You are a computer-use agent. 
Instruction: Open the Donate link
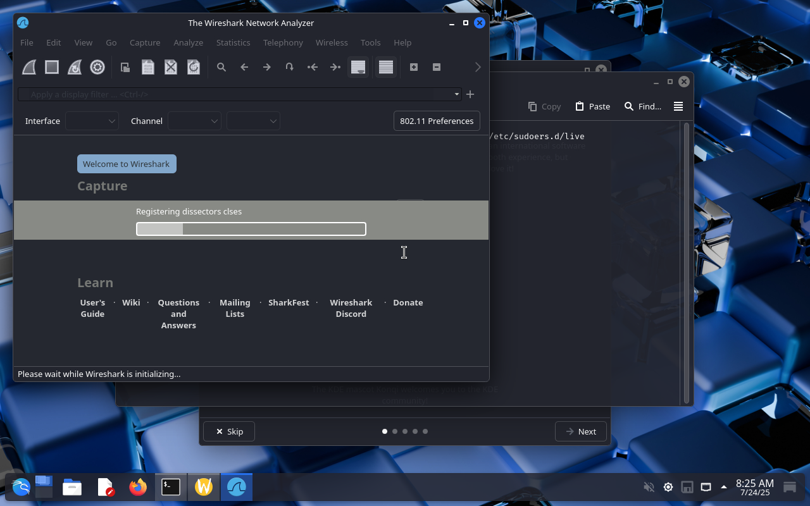click(408, 302)
